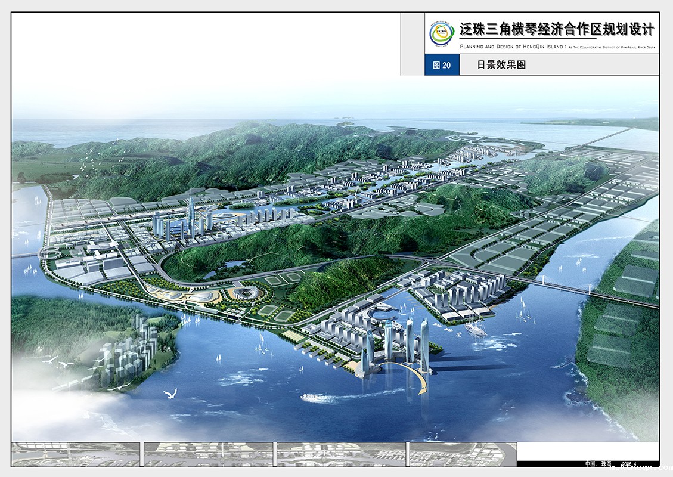Image resolution: width=673 pixels, height=477 pixels.
Task: Click the circular Hengqin project logo
Action: tap(442, 34)
